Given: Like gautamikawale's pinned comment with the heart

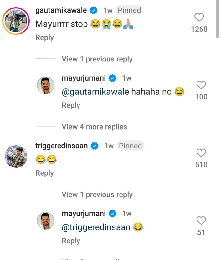Looking at the screenshot, I should (199, 18).
